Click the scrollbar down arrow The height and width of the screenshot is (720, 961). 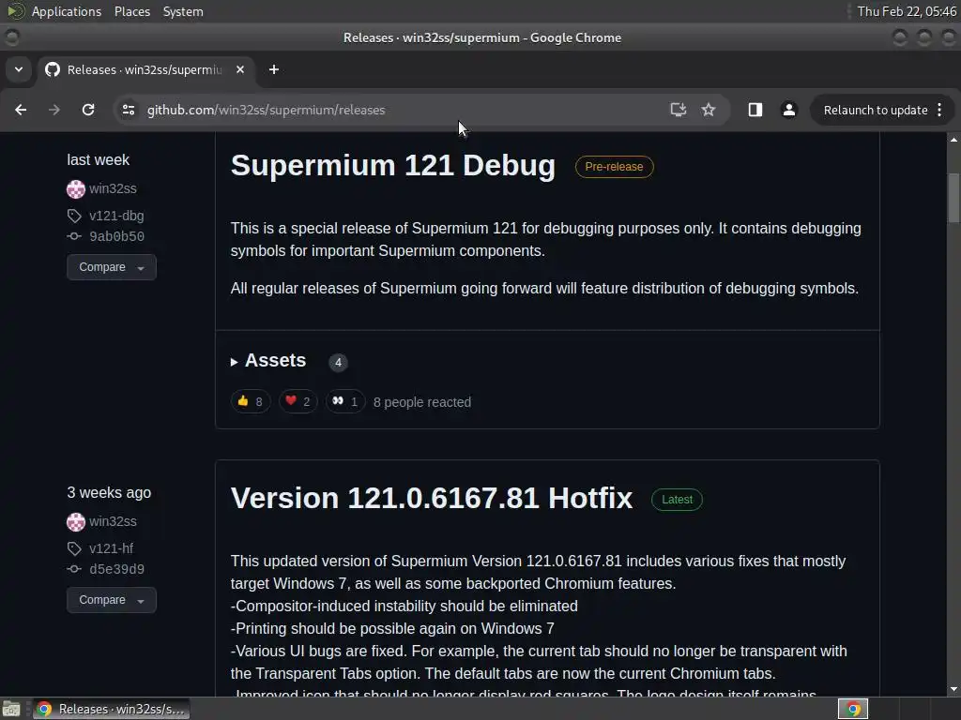(953, 689)
